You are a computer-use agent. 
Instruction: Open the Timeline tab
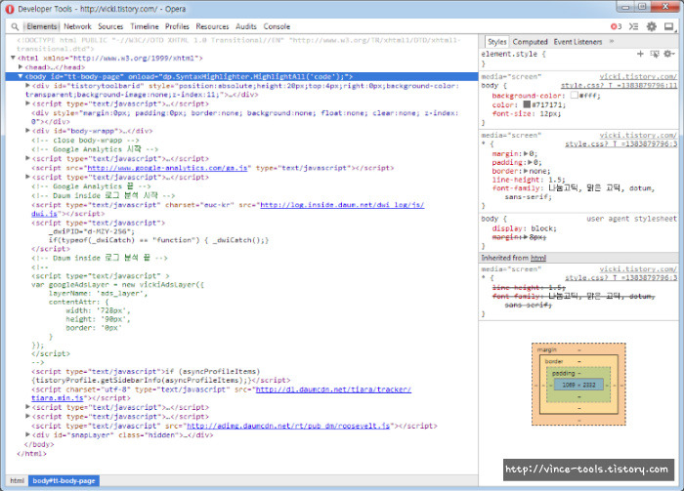pos(145,26)
